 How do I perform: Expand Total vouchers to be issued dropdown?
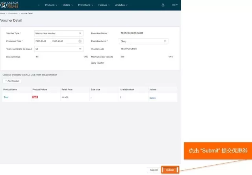tap(58, 49)
